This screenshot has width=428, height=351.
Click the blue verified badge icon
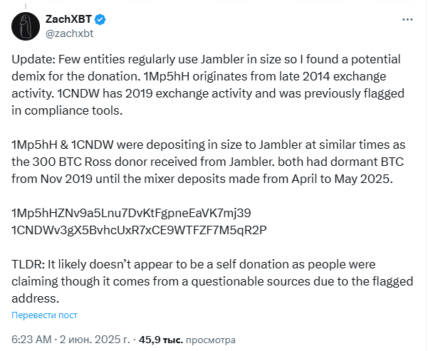[100, 20]
